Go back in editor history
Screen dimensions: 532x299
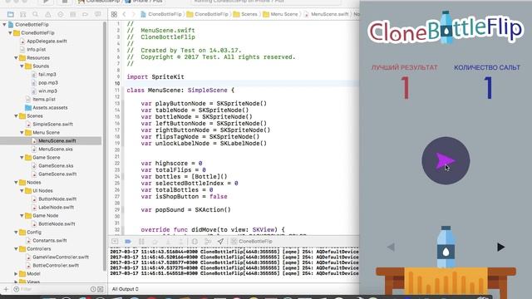[x=124, y=14]
